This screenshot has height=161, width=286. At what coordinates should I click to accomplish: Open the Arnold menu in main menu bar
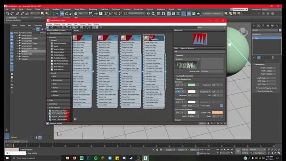pyautogui.click(x=171, y=9)
